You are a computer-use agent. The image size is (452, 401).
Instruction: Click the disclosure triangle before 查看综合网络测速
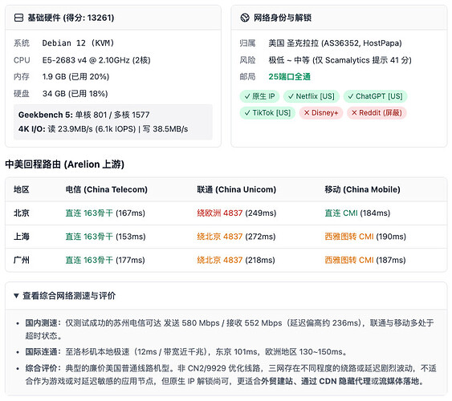16,296
